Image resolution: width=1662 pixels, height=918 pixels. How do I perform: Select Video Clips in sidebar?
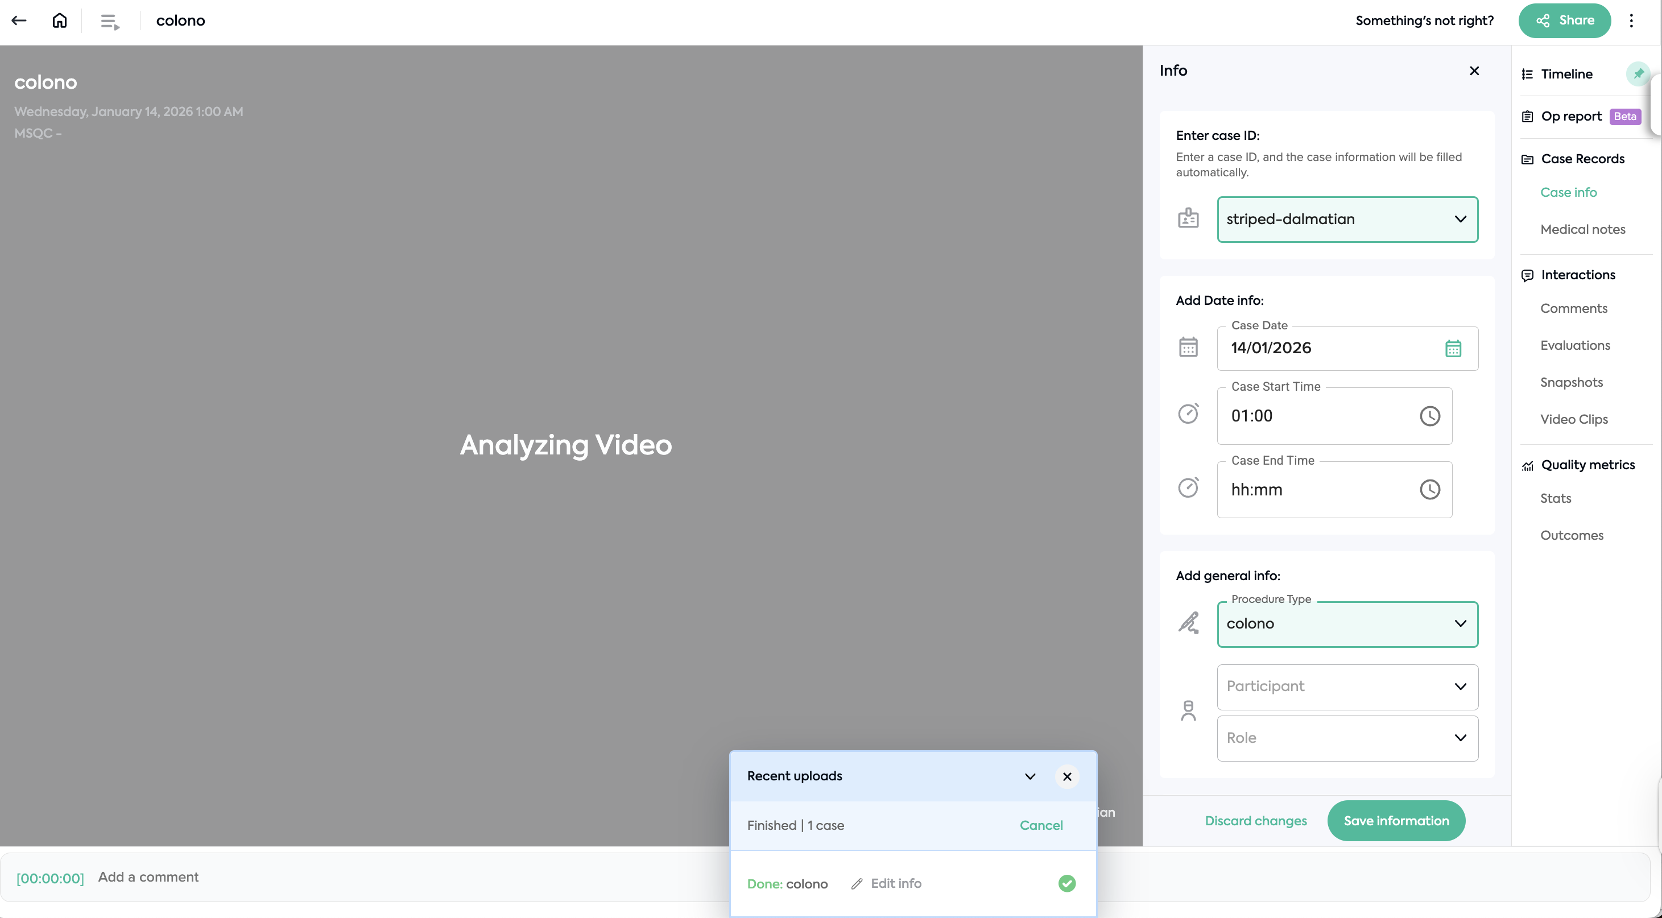click(1574, 419)
